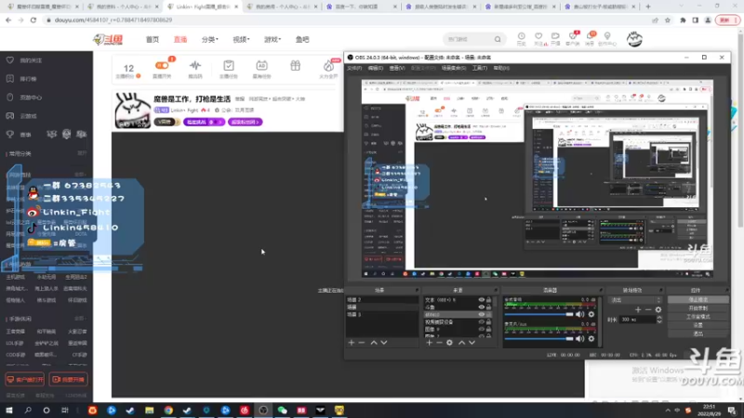Viewport: 744px width, 418px height.
Task: Toggle visibility eye of first text source
Action: (482, 300)
